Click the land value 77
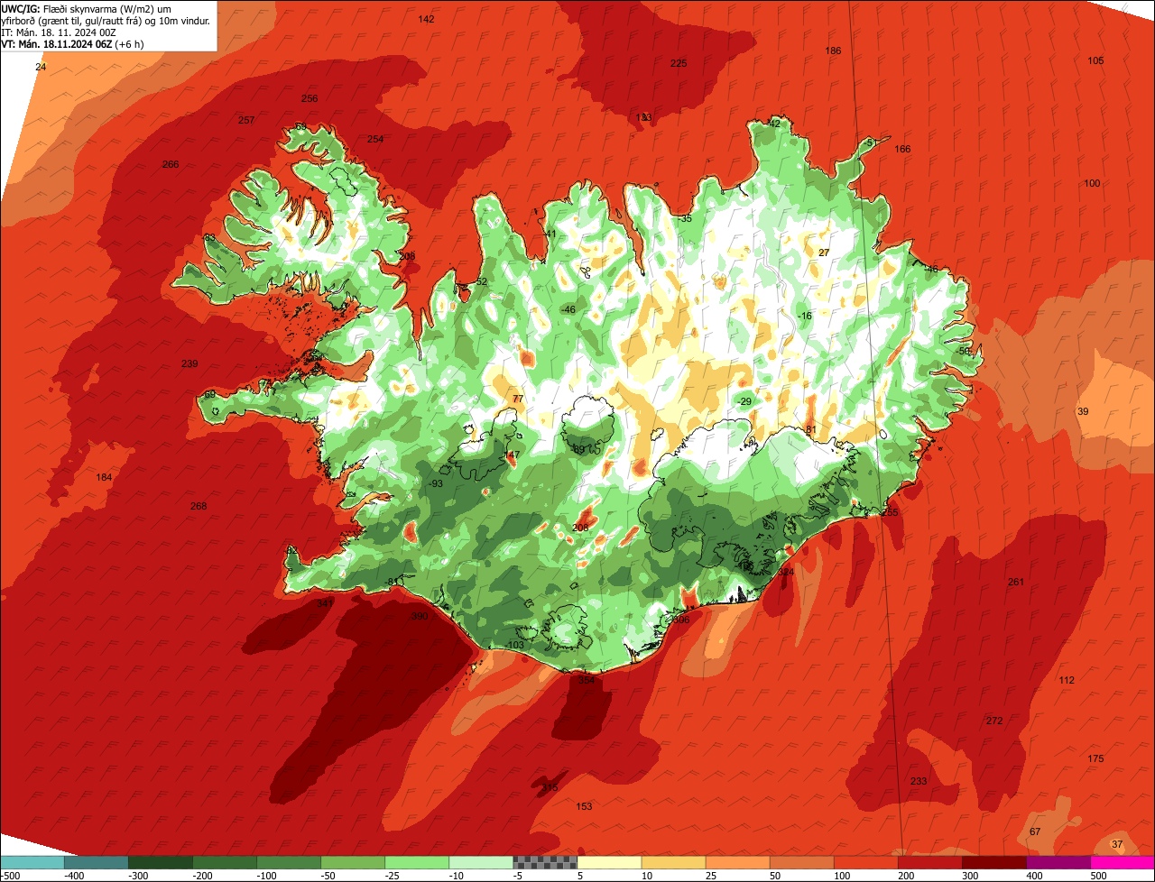The image size is (1155, 882). click(x=517, y=399)
